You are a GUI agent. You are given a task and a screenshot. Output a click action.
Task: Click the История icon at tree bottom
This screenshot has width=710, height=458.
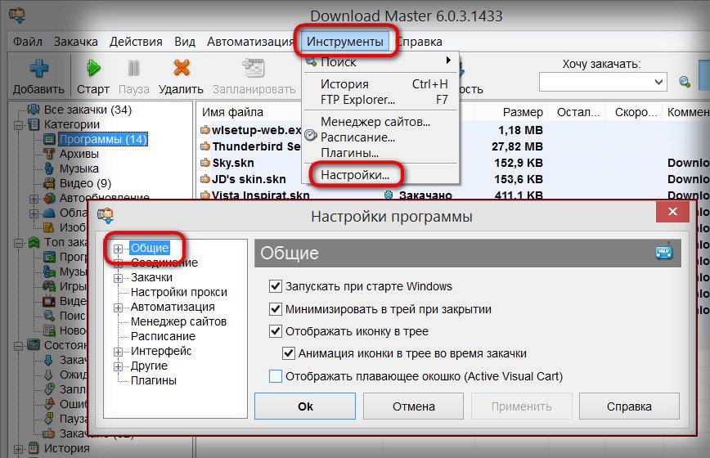34,448
